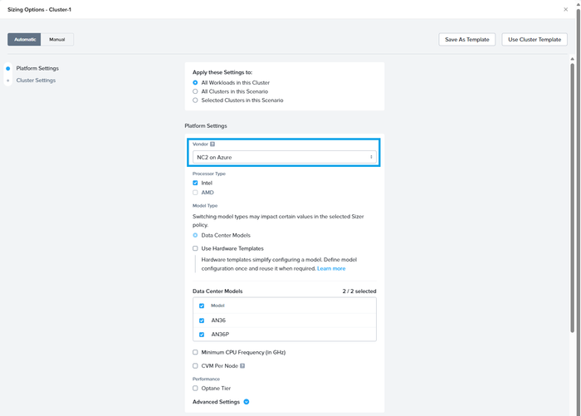
Task: Uncheck the AN36P model
Action: (202, 335)
